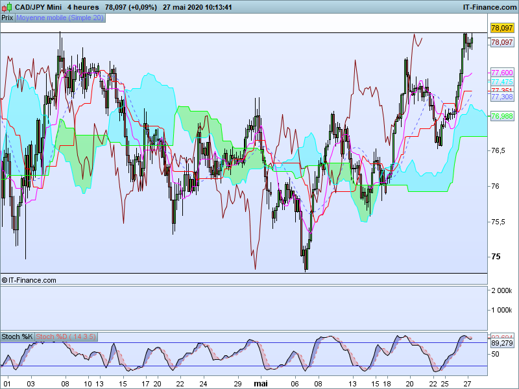Select the Stoch %K indicator label
Image resolution: width=519 pixels, height=389 pixels.
pyautogui.click(x=17, y=336)
